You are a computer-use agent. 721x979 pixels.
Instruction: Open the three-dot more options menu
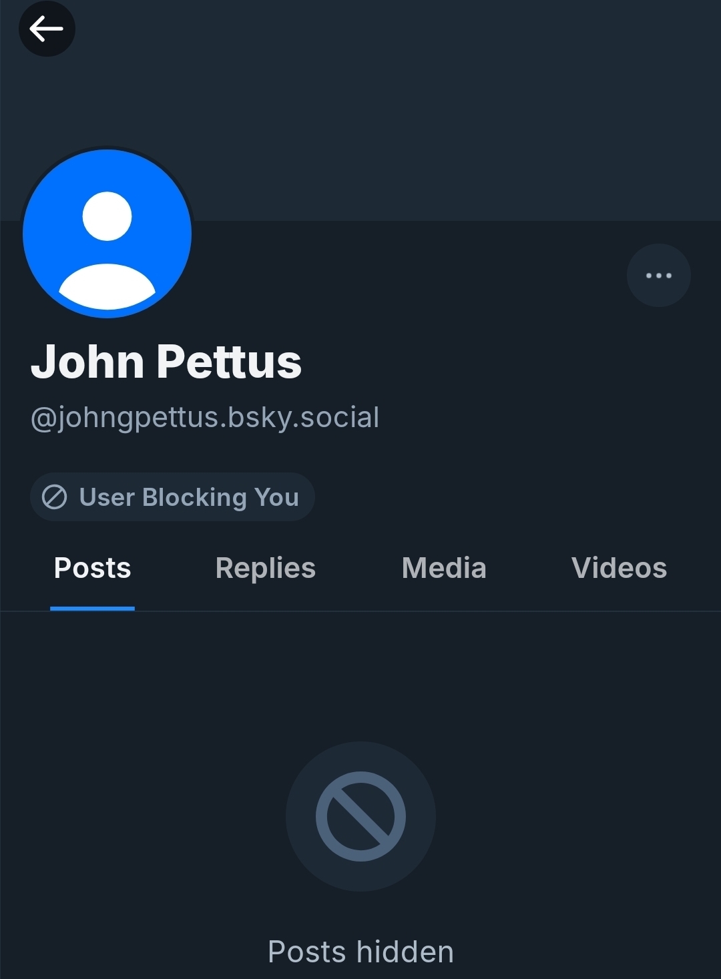(x=658, y=275)
